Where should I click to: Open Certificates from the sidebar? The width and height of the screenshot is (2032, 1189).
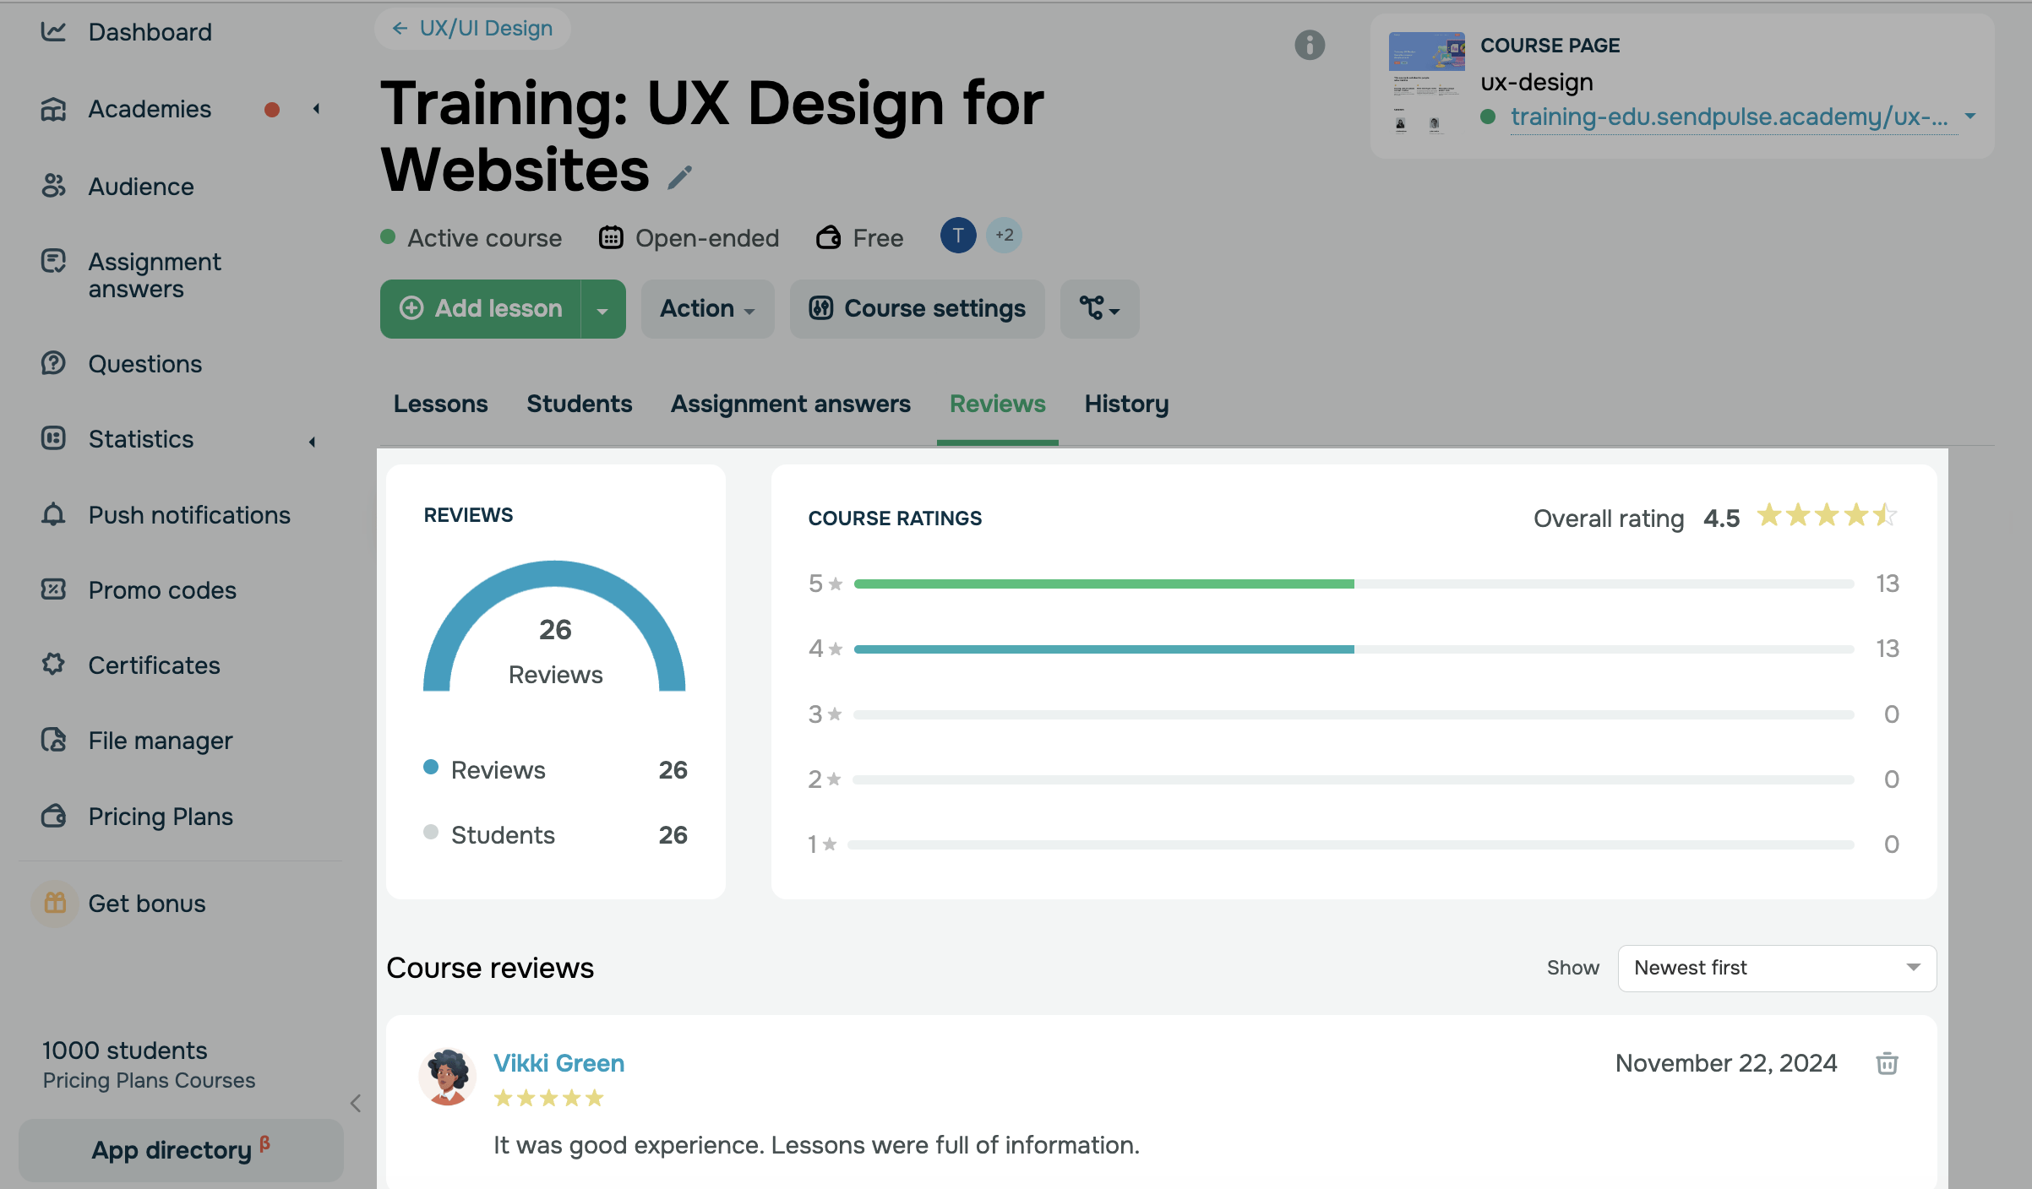pos(154,665)
